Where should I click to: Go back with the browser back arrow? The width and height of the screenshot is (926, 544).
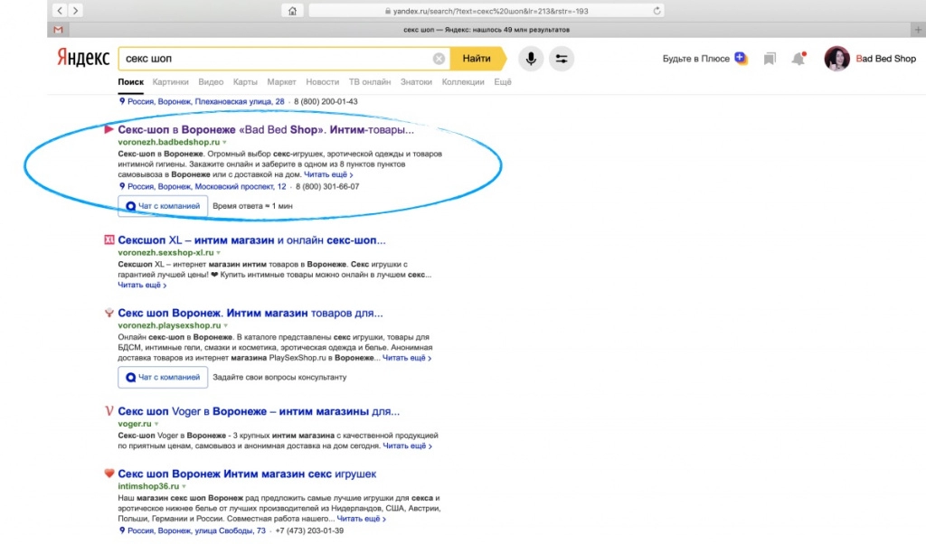pyautogui.click(x=60, y=11)
